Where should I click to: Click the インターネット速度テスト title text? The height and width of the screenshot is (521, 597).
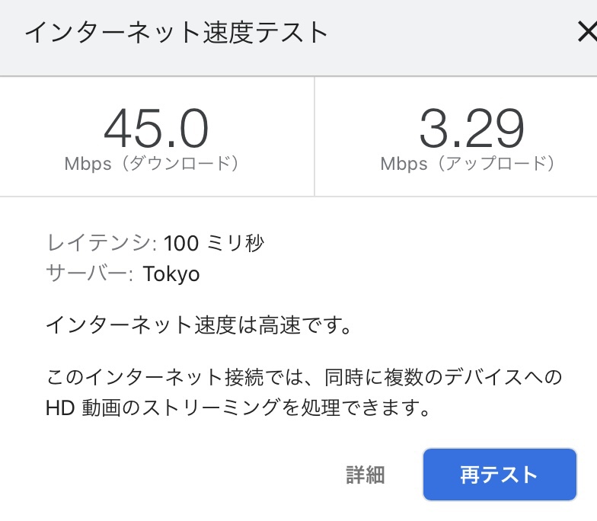(x=177, y=33)
